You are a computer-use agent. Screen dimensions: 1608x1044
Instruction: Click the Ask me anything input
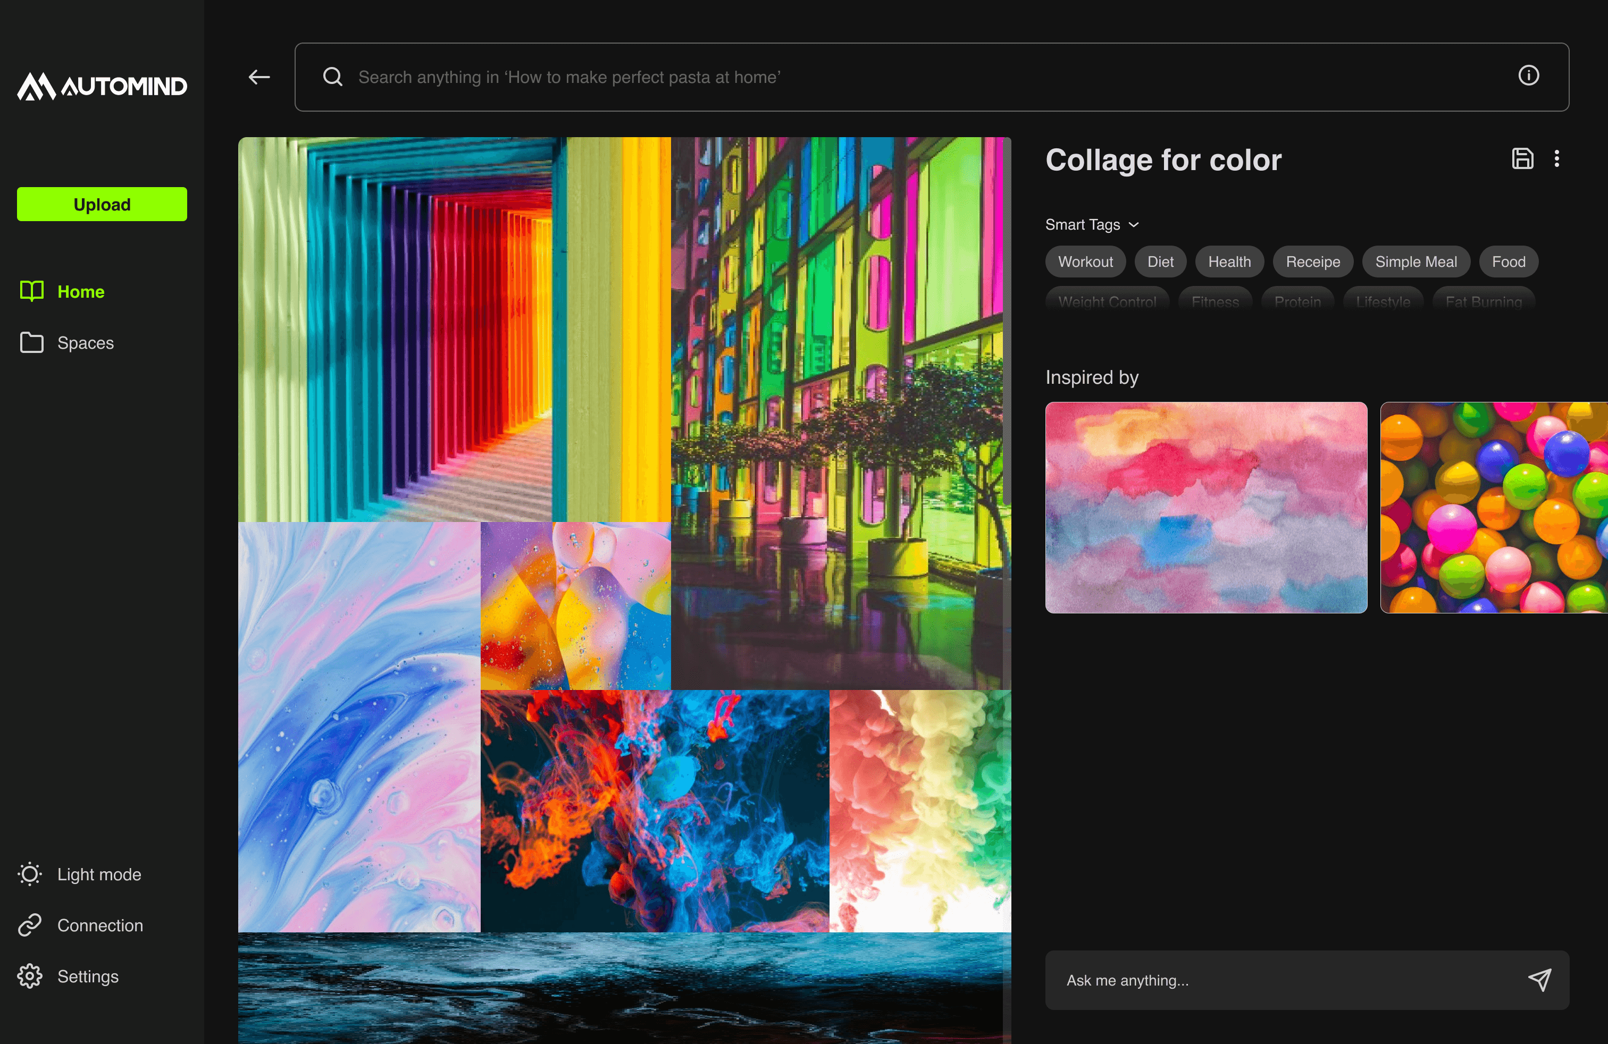pyautogui.click(x=1284, y=980)
